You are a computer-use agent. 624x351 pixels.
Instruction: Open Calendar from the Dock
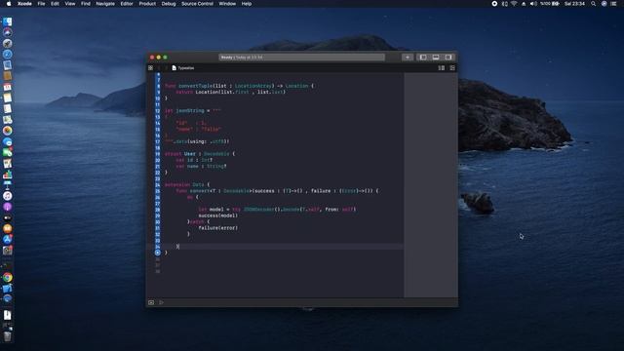[8, 87]
